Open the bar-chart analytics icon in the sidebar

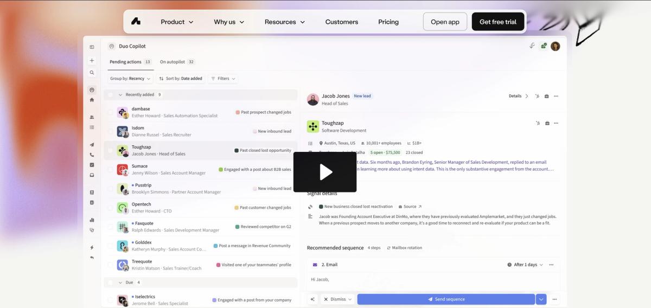92,220
